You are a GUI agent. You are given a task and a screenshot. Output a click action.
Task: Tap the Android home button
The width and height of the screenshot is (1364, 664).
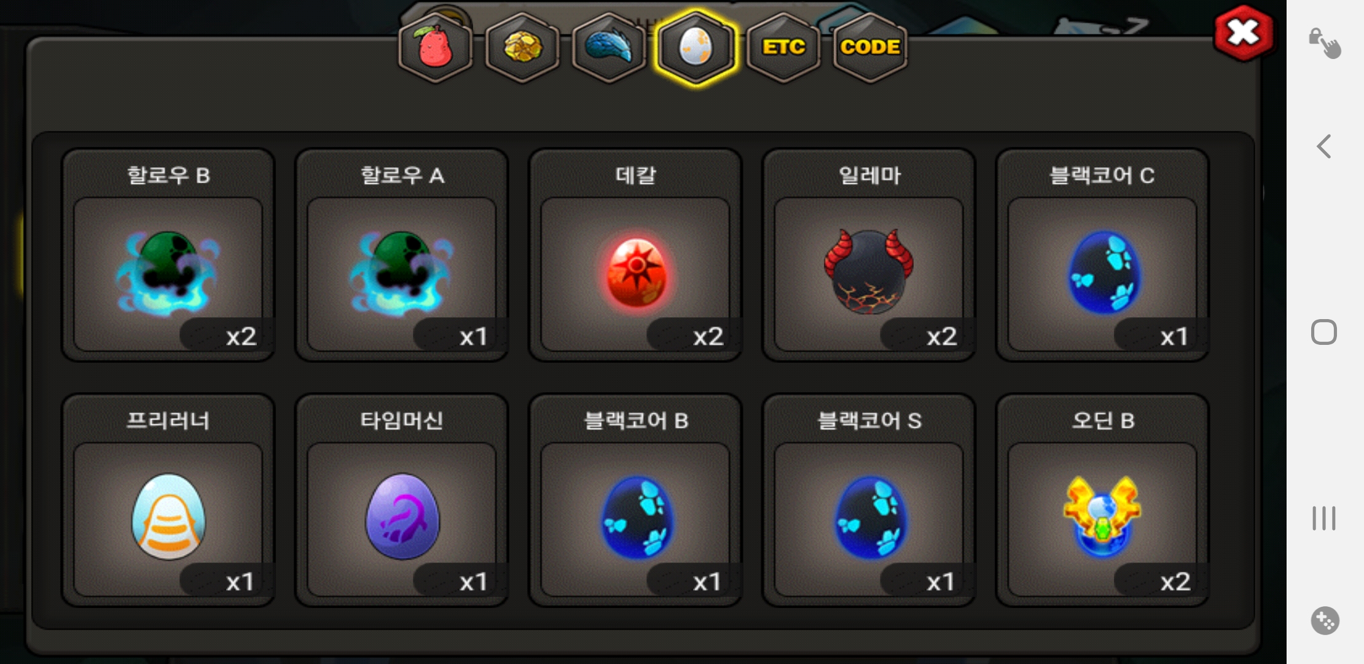pos(1324,332)
